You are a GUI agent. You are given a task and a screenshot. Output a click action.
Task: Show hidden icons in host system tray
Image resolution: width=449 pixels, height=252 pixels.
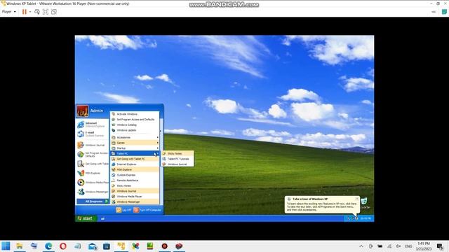click(x=361, y=246)
